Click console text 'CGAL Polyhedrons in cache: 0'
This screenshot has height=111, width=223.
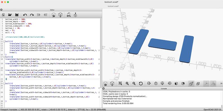(x=116, y=92)
